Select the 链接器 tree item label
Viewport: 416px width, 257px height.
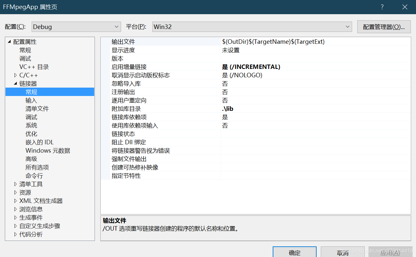28,83
